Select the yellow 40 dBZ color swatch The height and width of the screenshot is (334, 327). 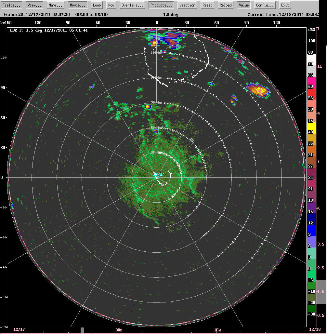tap(310, 132)
